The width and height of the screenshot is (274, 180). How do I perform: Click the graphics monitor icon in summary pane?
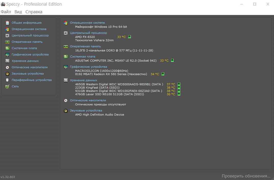coord(66,67)
